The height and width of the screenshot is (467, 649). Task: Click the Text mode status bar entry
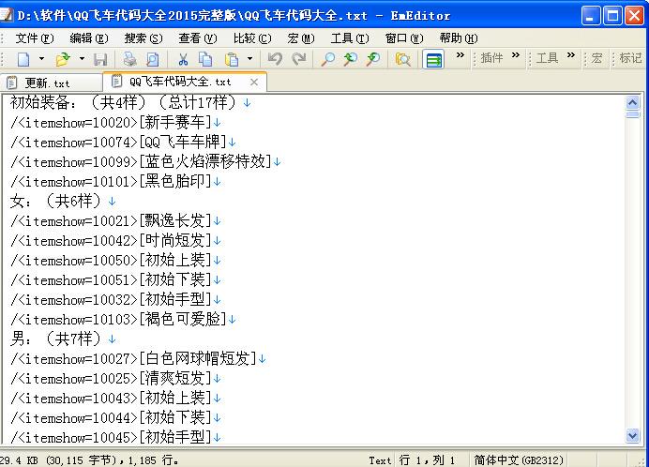click(x=380, y=459)
